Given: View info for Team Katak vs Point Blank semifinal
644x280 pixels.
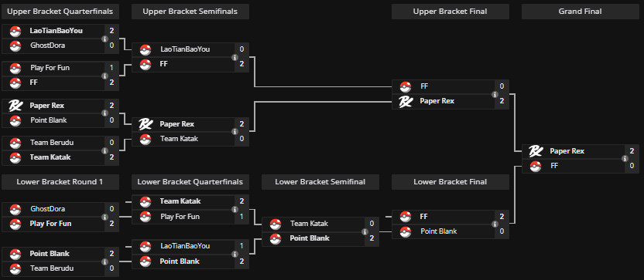Looking at the screenshot, I should coord(365,231).
